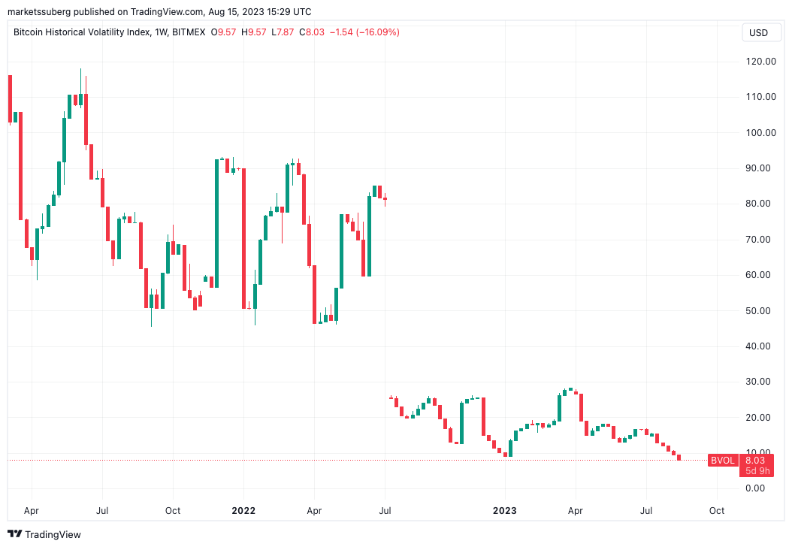The width and height of the screenshot is (792, 547).
Task: Click the 2023 label on time axis
Action: (x=505, y=510)
